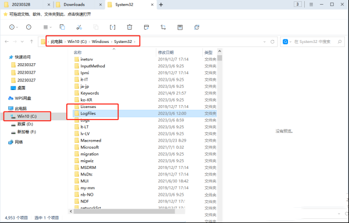Click 此电脑 in the breadcrumb path
The width and height of the screenshot is (349, 223).
[56, 42]
